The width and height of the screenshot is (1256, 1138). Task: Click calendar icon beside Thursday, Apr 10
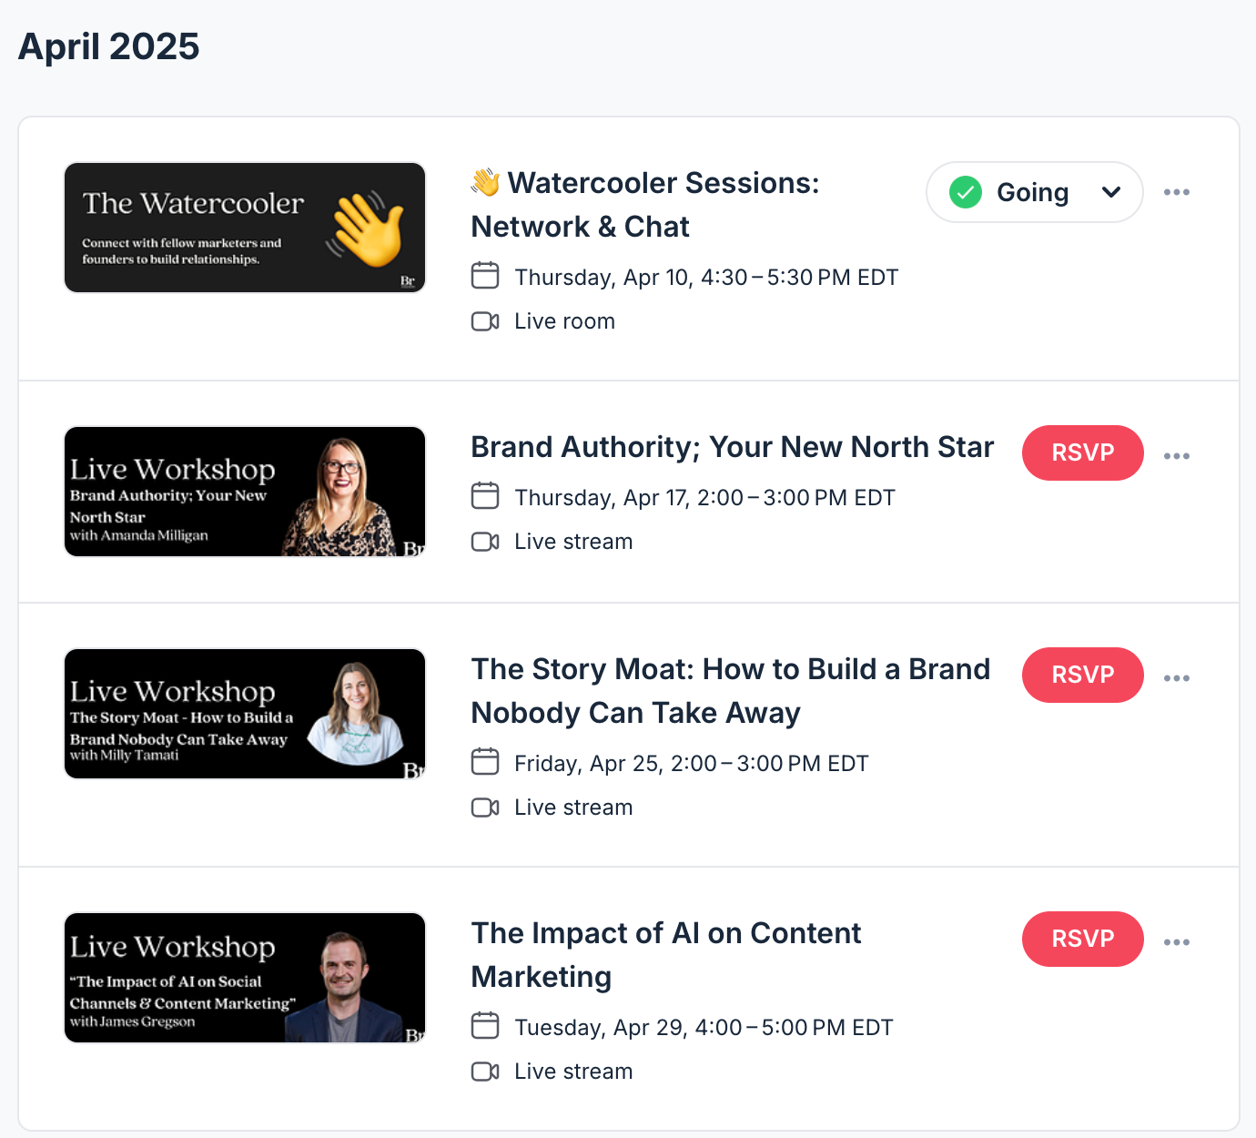tap(485, 276)
